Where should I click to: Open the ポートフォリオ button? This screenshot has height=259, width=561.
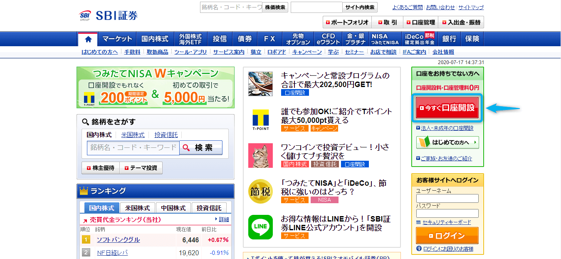[x=347, y=22]
